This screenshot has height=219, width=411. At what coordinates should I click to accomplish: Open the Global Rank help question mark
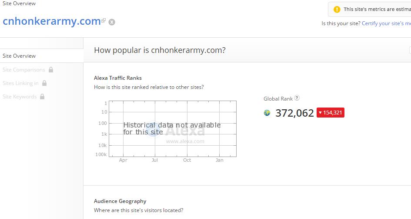coord(297,98)
